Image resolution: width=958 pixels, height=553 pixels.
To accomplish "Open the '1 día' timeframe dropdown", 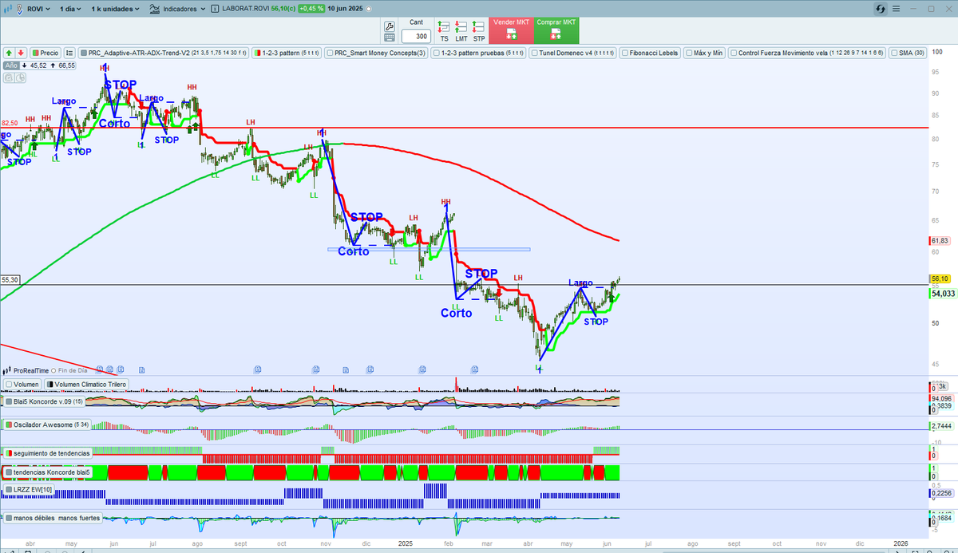I will coord(71,9).
